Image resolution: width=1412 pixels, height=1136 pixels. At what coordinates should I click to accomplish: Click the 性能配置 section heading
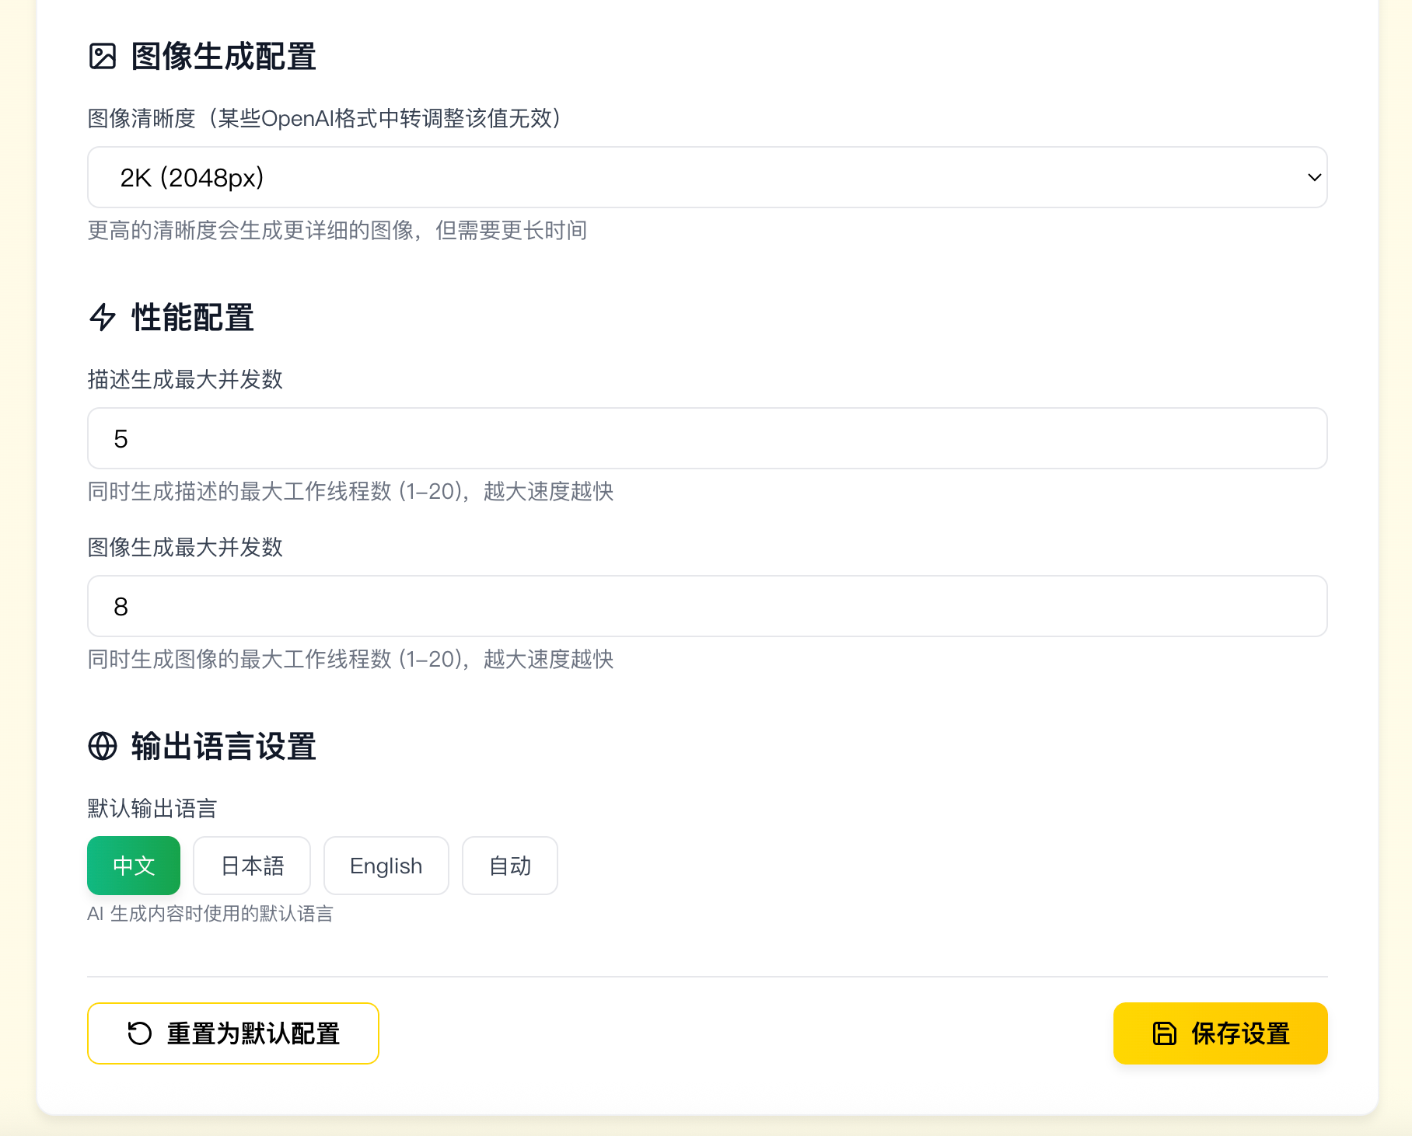[193, 317]
